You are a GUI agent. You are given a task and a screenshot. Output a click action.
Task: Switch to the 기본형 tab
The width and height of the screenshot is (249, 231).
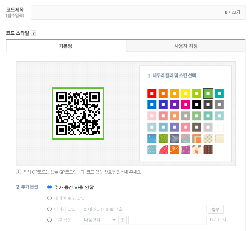point(66,46)
